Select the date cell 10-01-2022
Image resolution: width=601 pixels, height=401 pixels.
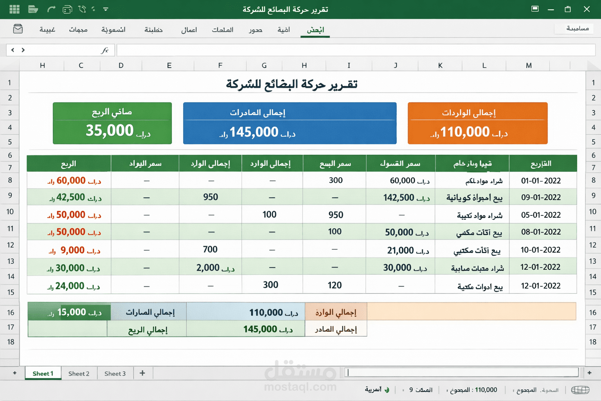[543, 249]
